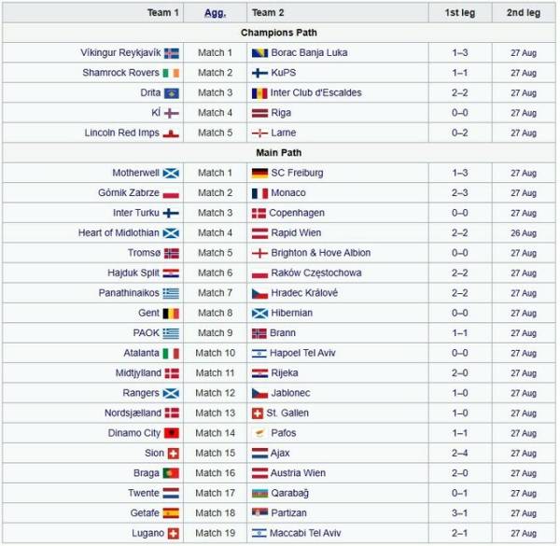The width and height of the screenshot is (560, 546).
Task: Click Serbia flag beside Partizan
Action: coord(259,512)
